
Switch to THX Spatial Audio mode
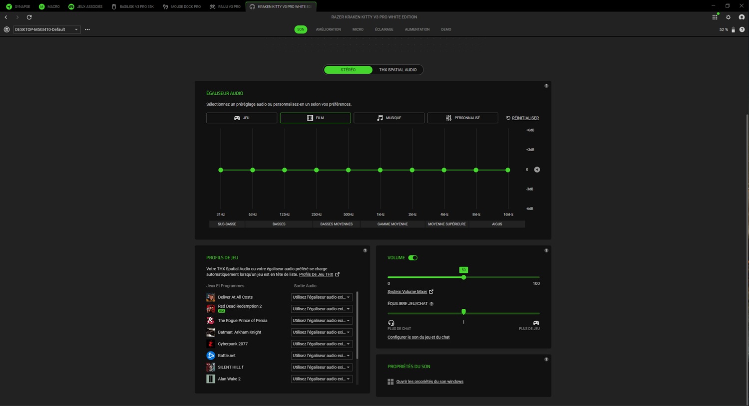pyautogui.click(x=397, y=70)
